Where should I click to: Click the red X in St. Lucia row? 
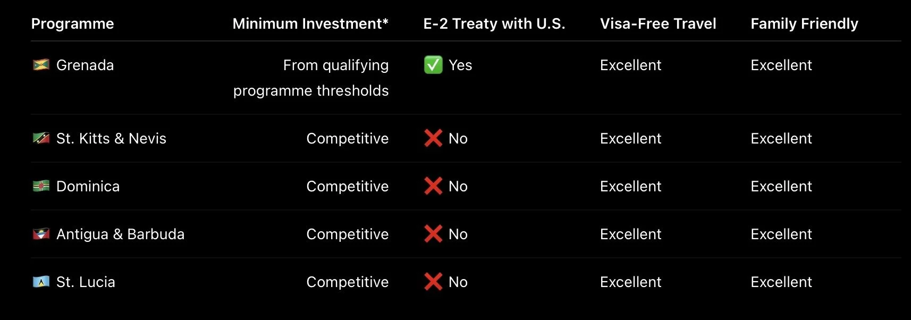tap(433, 282)
